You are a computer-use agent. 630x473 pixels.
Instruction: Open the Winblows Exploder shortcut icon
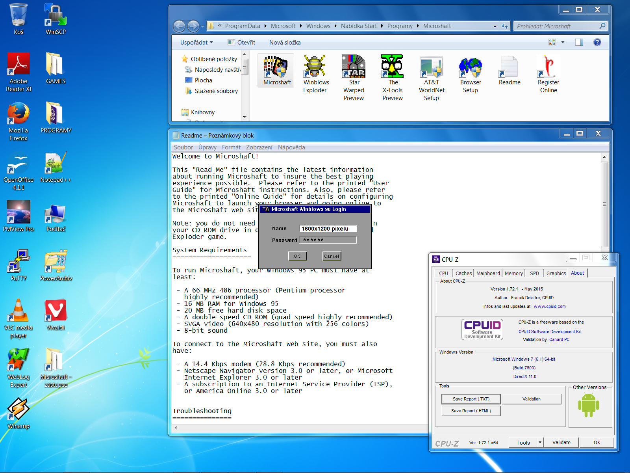315,67
